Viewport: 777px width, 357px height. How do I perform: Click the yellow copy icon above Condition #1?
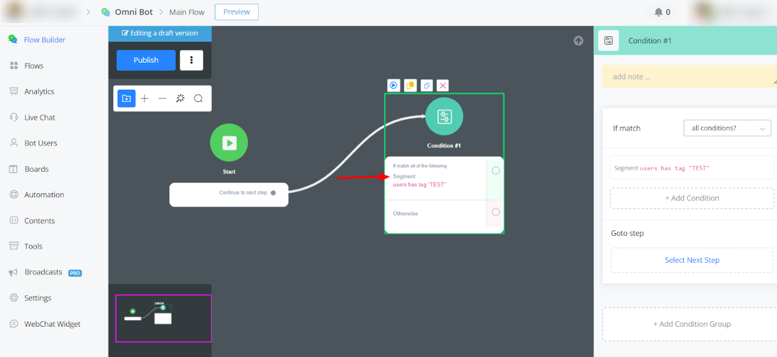[x=410, y=85]
